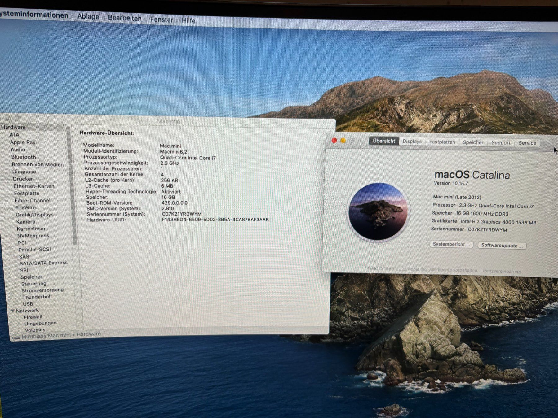
Task: Select Stromversorgung in the sidebar
Action: tap(43, 290)
